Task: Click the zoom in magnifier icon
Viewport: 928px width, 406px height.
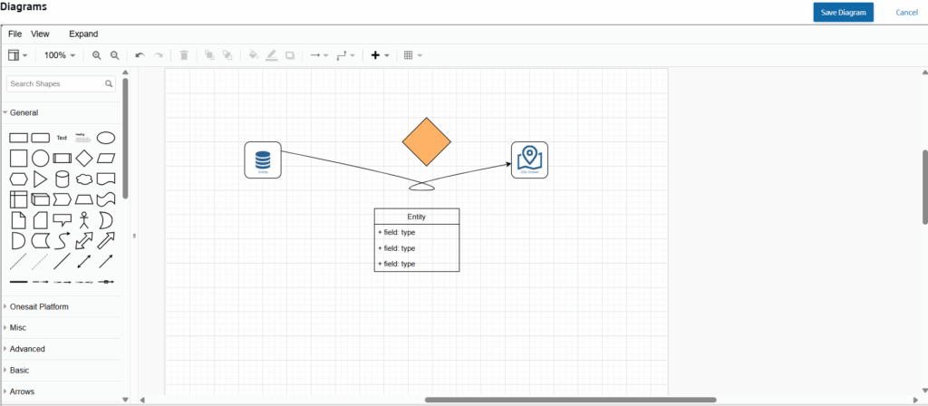Action: point(97,55)
